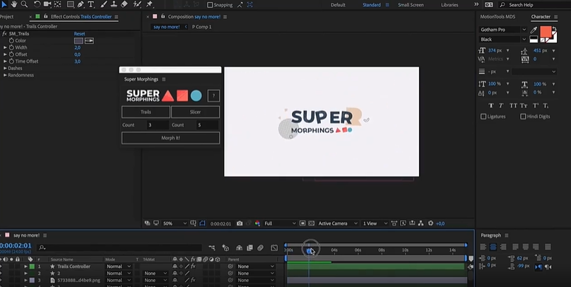Open the 50% magnification dropdown
571x287 pixels.
(174, 223)
